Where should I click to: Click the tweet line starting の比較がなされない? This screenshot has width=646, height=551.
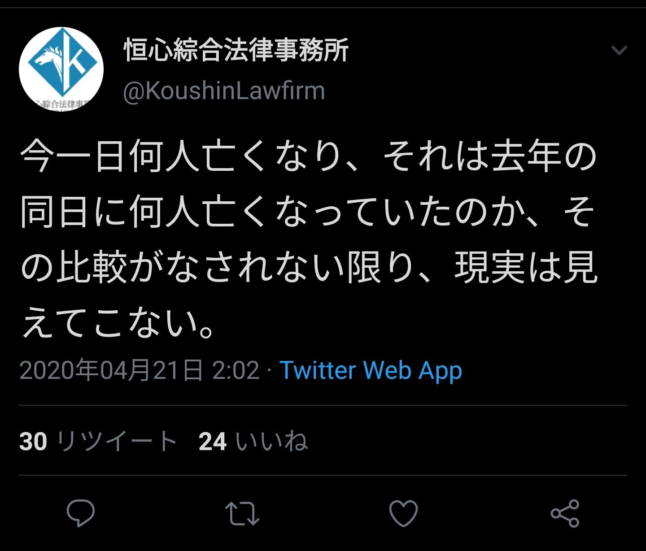click(x=309, y=268)
